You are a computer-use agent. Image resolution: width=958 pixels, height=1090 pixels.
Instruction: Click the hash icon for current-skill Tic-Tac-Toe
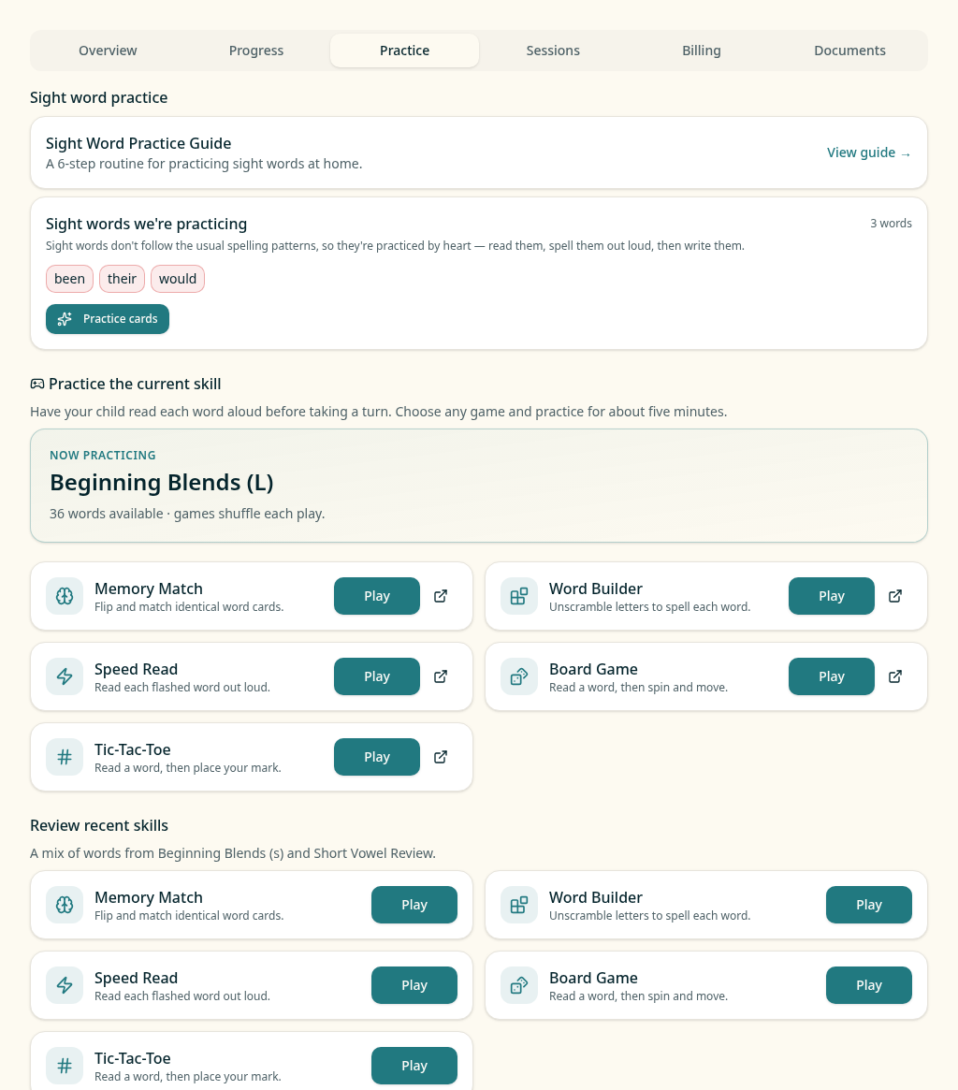pyautogui.click(x=65, y=757)
